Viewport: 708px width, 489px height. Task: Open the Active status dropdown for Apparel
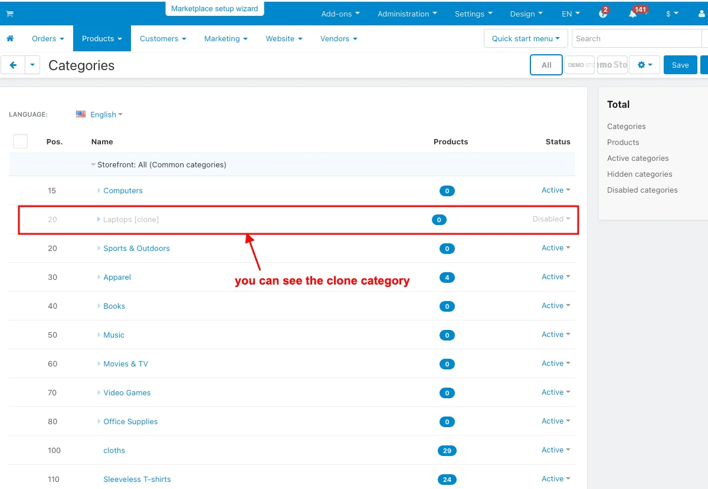tap(556, 276)
